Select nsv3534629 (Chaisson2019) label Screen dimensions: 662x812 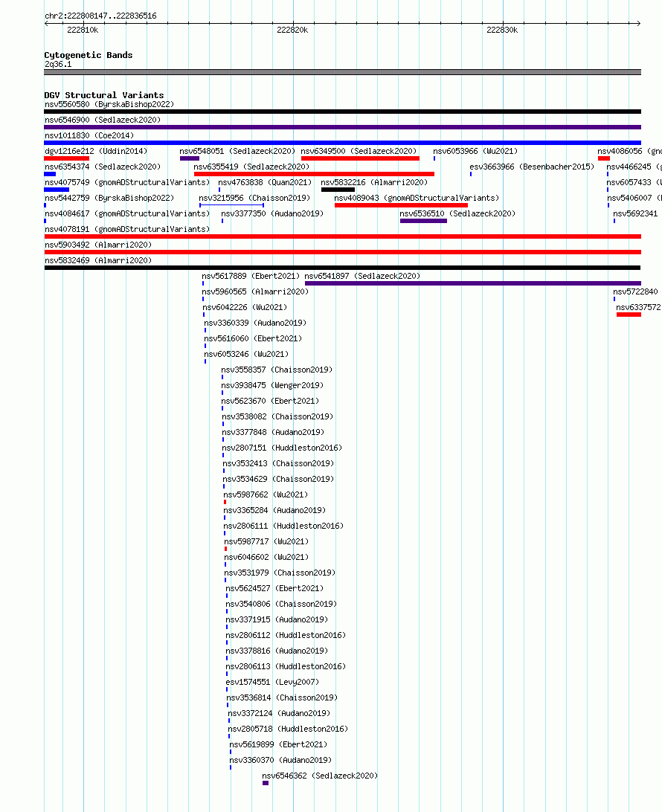pyautogui.click(x=279, y=479)
